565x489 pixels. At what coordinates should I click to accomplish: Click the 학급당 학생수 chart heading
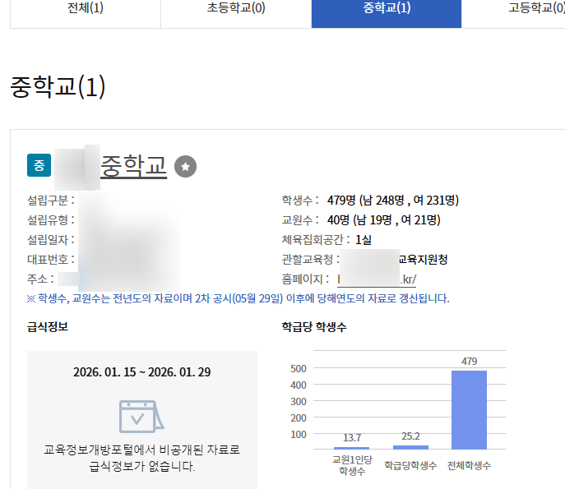(x=314, y=326)
